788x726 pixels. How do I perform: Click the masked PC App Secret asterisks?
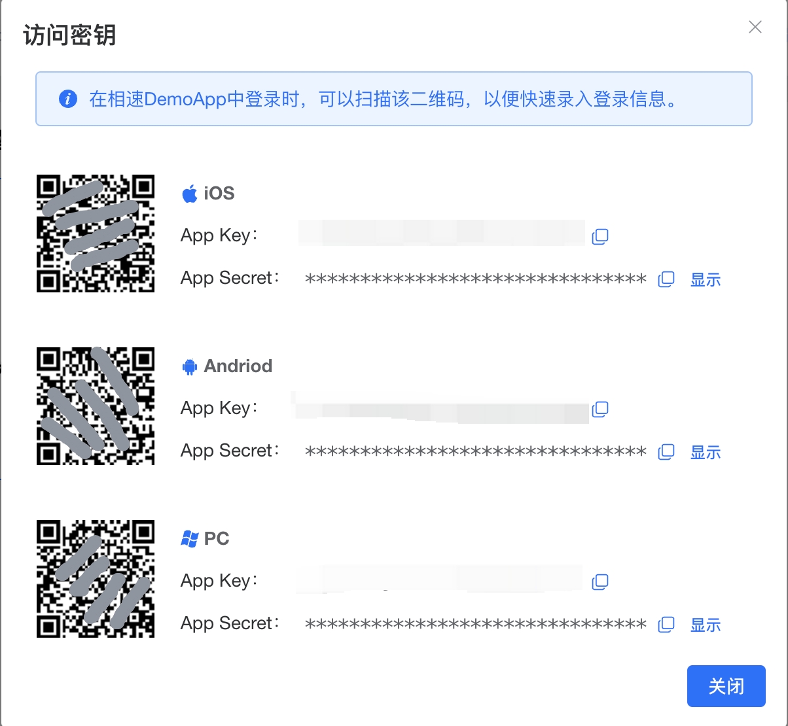(x=476, y=625)
